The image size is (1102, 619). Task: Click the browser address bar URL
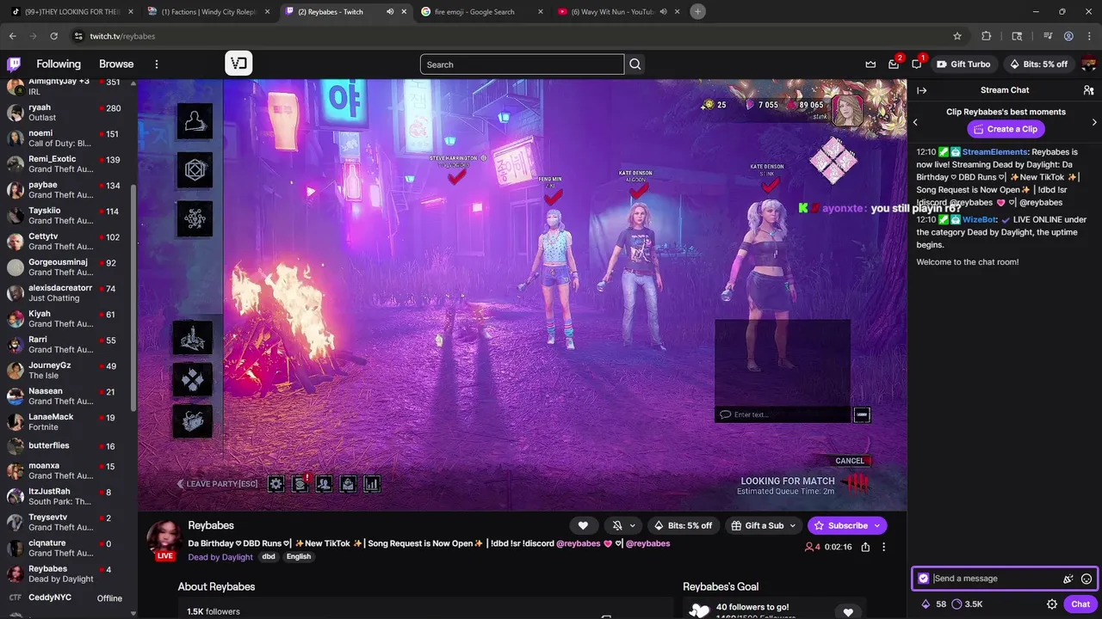click(x=122, y=36)
